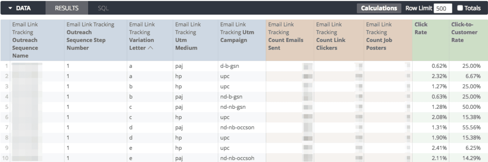
Task: Click the Utm Campaign column header
Action: coord(237,32)
